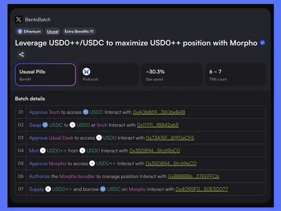
Task: Click 1inch protocol name in step 02
Action: pos(102,125)
